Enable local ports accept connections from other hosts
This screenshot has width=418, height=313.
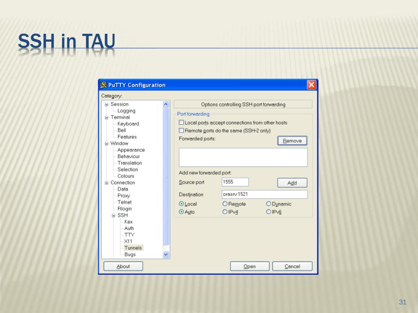tap(181, 122)
